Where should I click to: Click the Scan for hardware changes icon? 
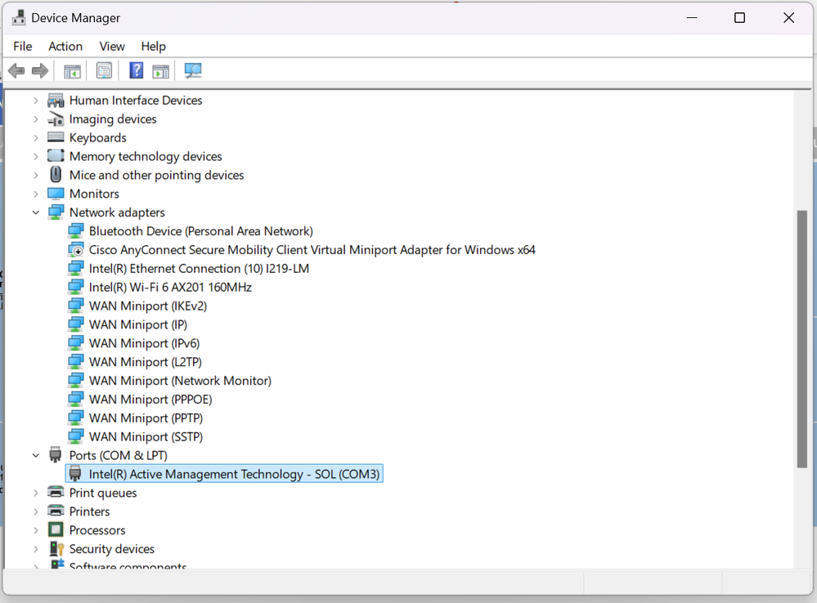[193, 70]
